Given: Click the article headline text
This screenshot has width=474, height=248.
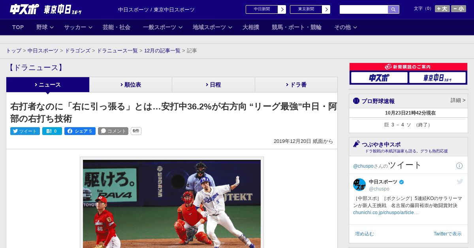Looking at the screenshot, I should (x=174, y=113).
